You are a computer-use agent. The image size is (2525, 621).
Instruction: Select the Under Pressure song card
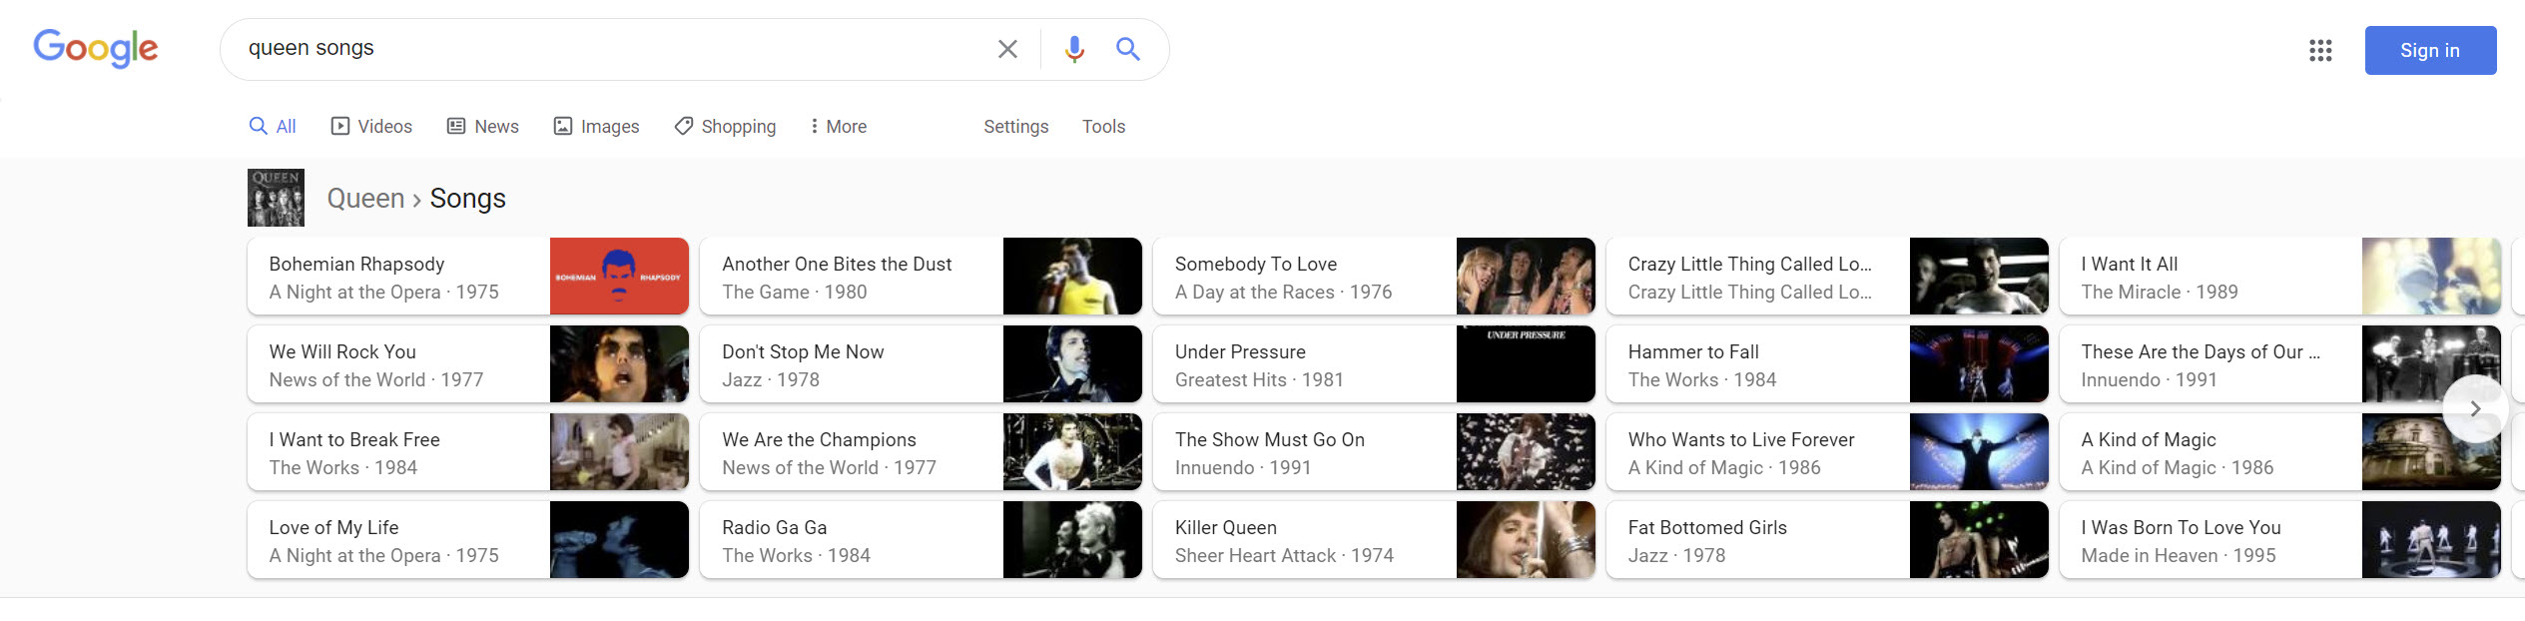[1373, 364]
